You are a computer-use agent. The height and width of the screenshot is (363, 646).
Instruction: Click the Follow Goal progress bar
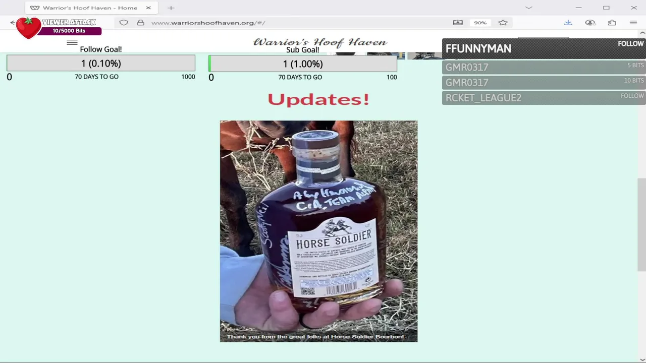point(101,63)
